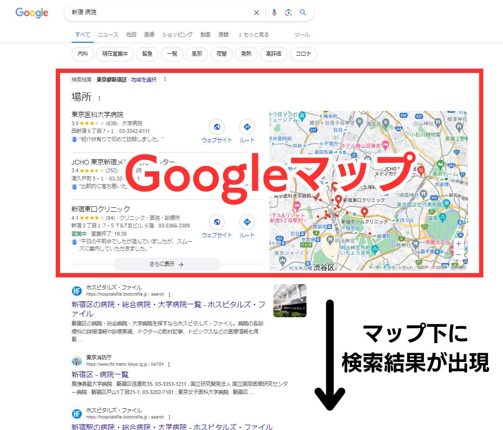Open website icon for 新宿東口クリニック
503x430 pixels.
217,222
